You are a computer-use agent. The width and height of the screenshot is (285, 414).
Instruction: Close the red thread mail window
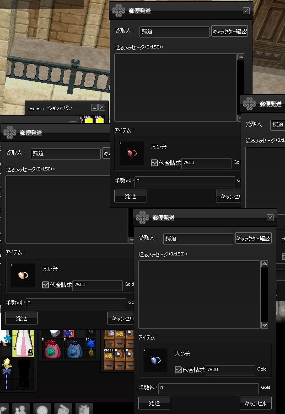(246, 11)
